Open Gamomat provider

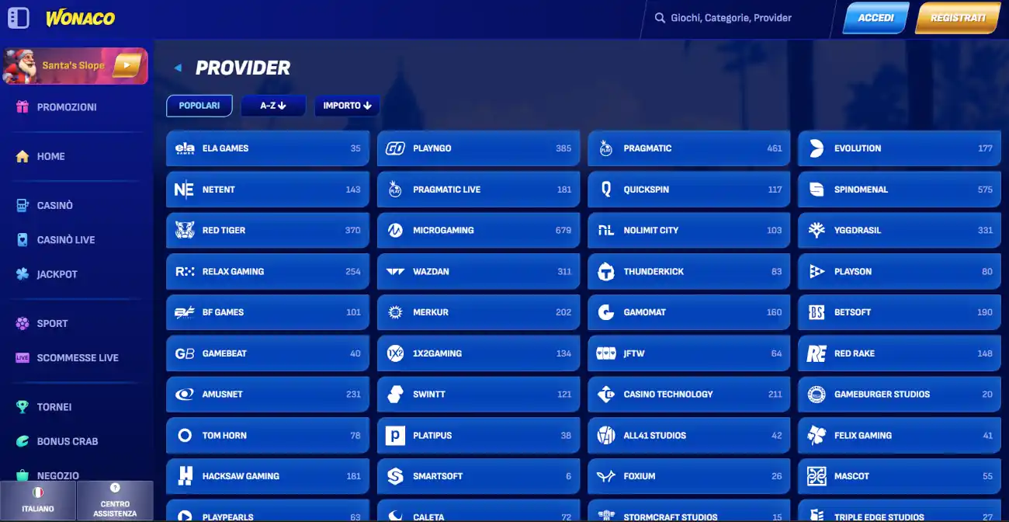(x=689, y=312)
